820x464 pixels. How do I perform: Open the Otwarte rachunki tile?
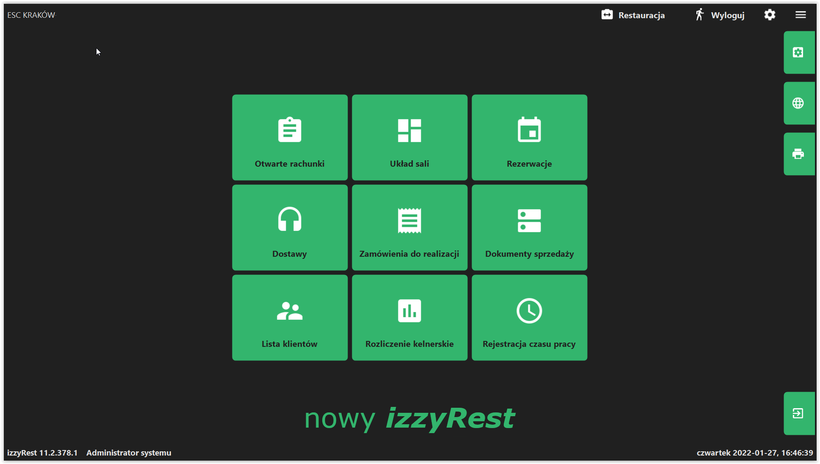coord(290,137)
